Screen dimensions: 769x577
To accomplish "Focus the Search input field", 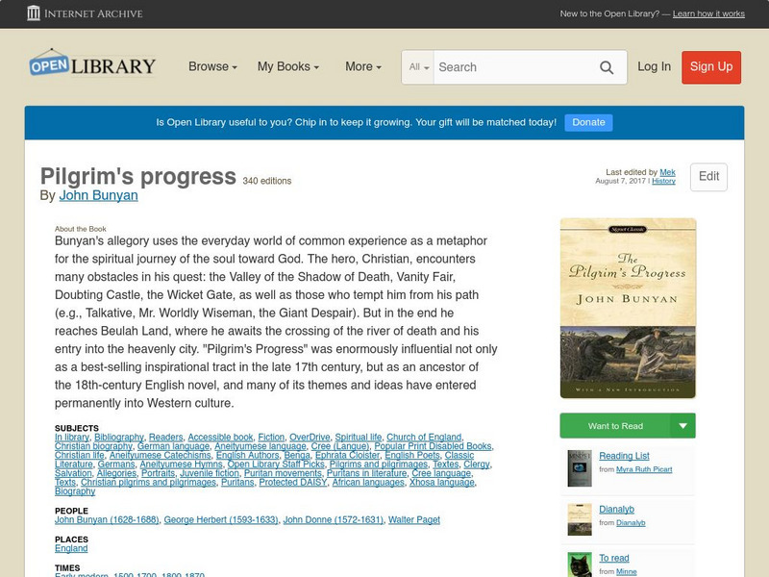I will point(514,67).
